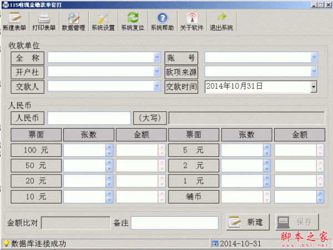The image size is (333, 250).
Task: Expand the 账号 dropdown
Action: tap(314, 57)
